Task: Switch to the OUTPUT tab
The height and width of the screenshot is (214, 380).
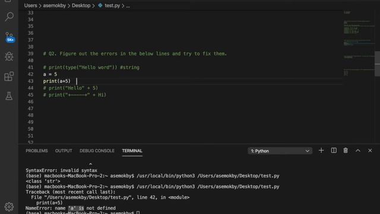Action: coord(64,151)
